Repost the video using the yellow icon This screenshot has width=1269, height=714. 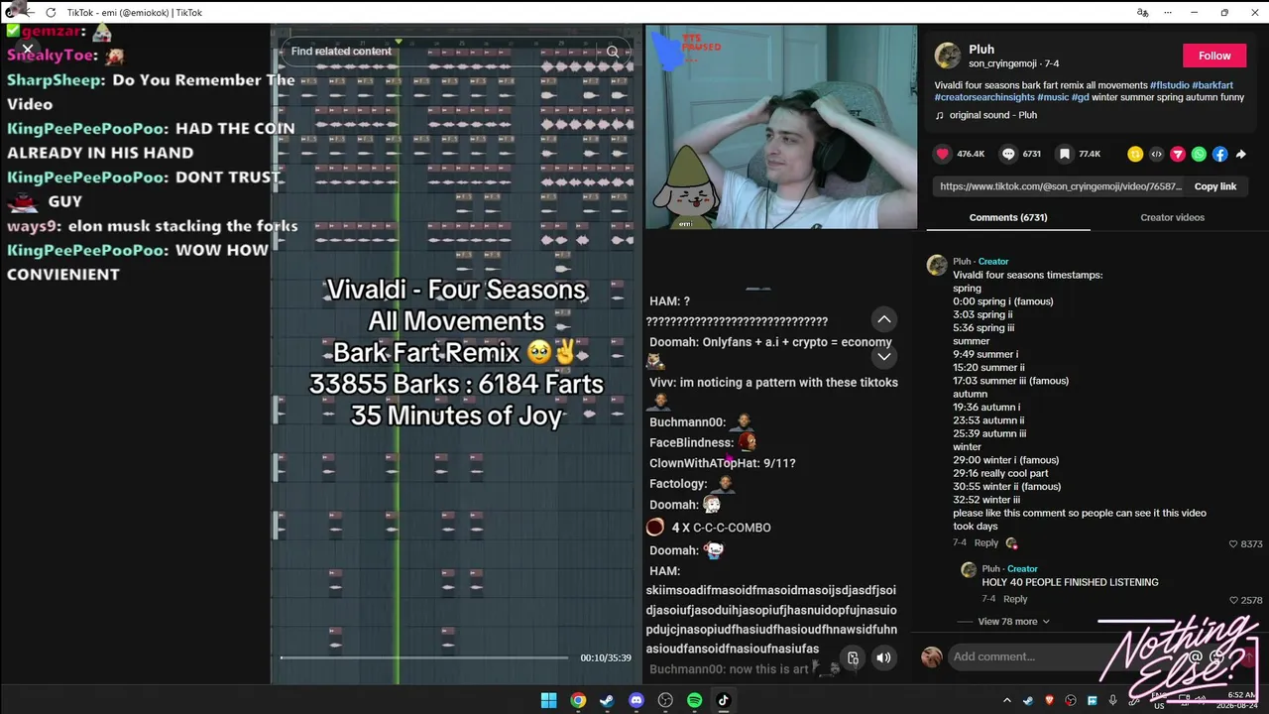pyautogui.click(x=1135, y=154)
